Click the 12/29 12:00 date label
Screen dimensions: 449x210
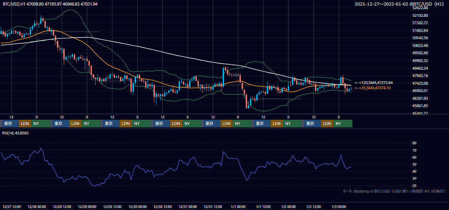point(112,206)
